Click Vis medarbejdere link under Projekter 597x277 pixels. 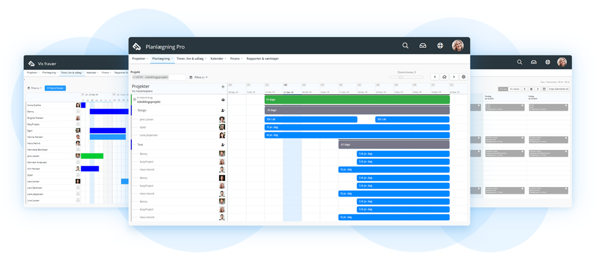point(143,91)
